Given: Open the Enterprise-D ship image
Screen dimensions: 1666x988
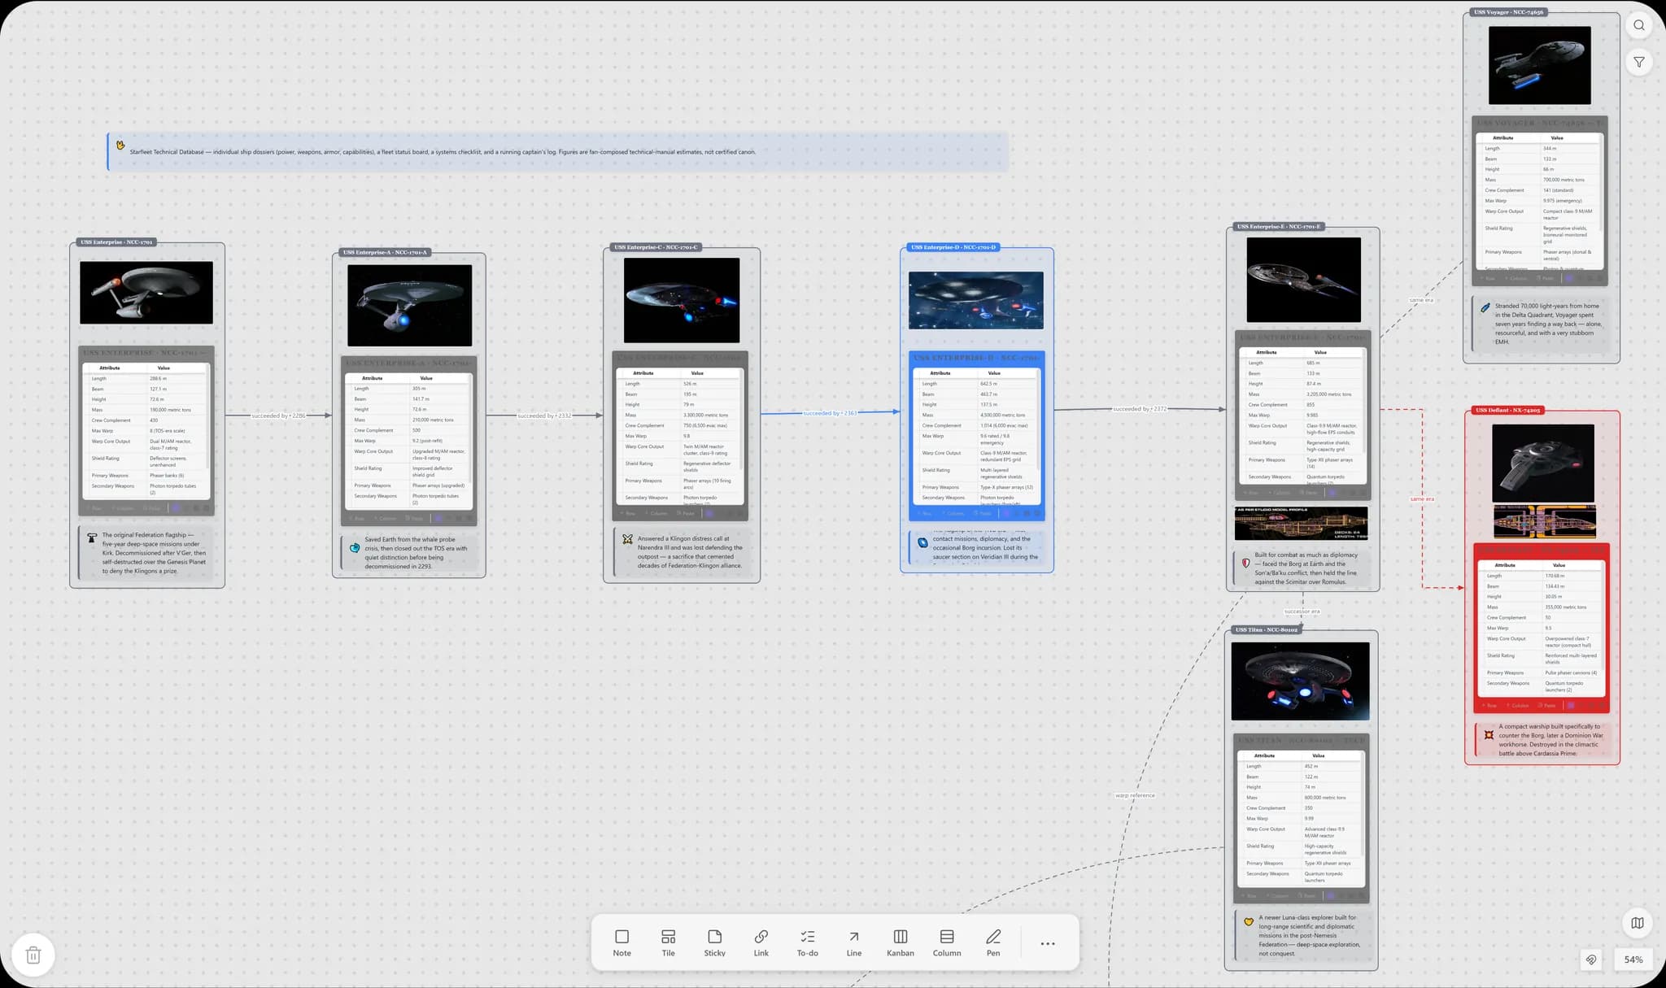Looking at the screenshot, I should 976,300.
